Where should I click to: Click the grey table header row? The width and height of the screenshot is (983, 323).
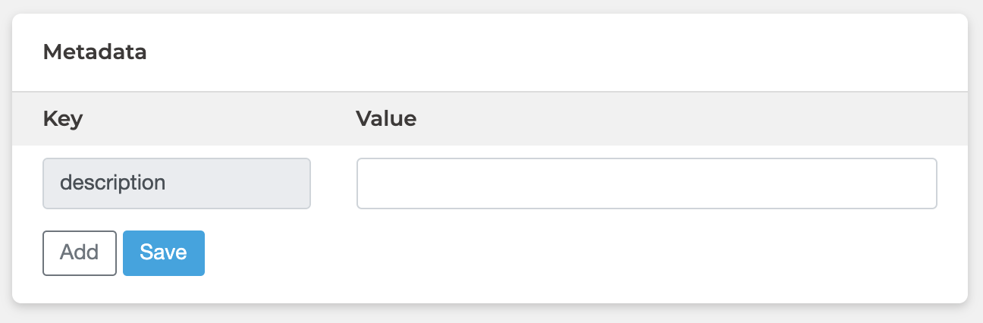pyautogui.click(x=607, y=119)
